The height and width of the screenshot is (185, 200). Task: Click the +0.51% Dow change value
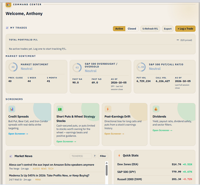point(187,164)
